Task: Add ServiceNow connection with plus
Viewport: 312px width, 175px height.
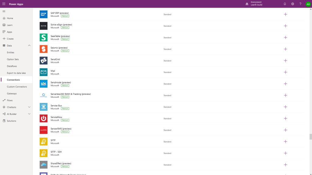Action: 285,118
